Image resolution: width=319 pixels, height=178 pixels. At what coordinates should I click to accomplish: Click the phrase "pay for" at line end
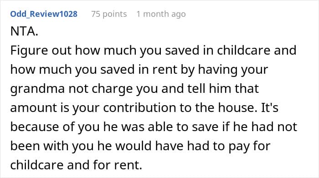(249, 146)
